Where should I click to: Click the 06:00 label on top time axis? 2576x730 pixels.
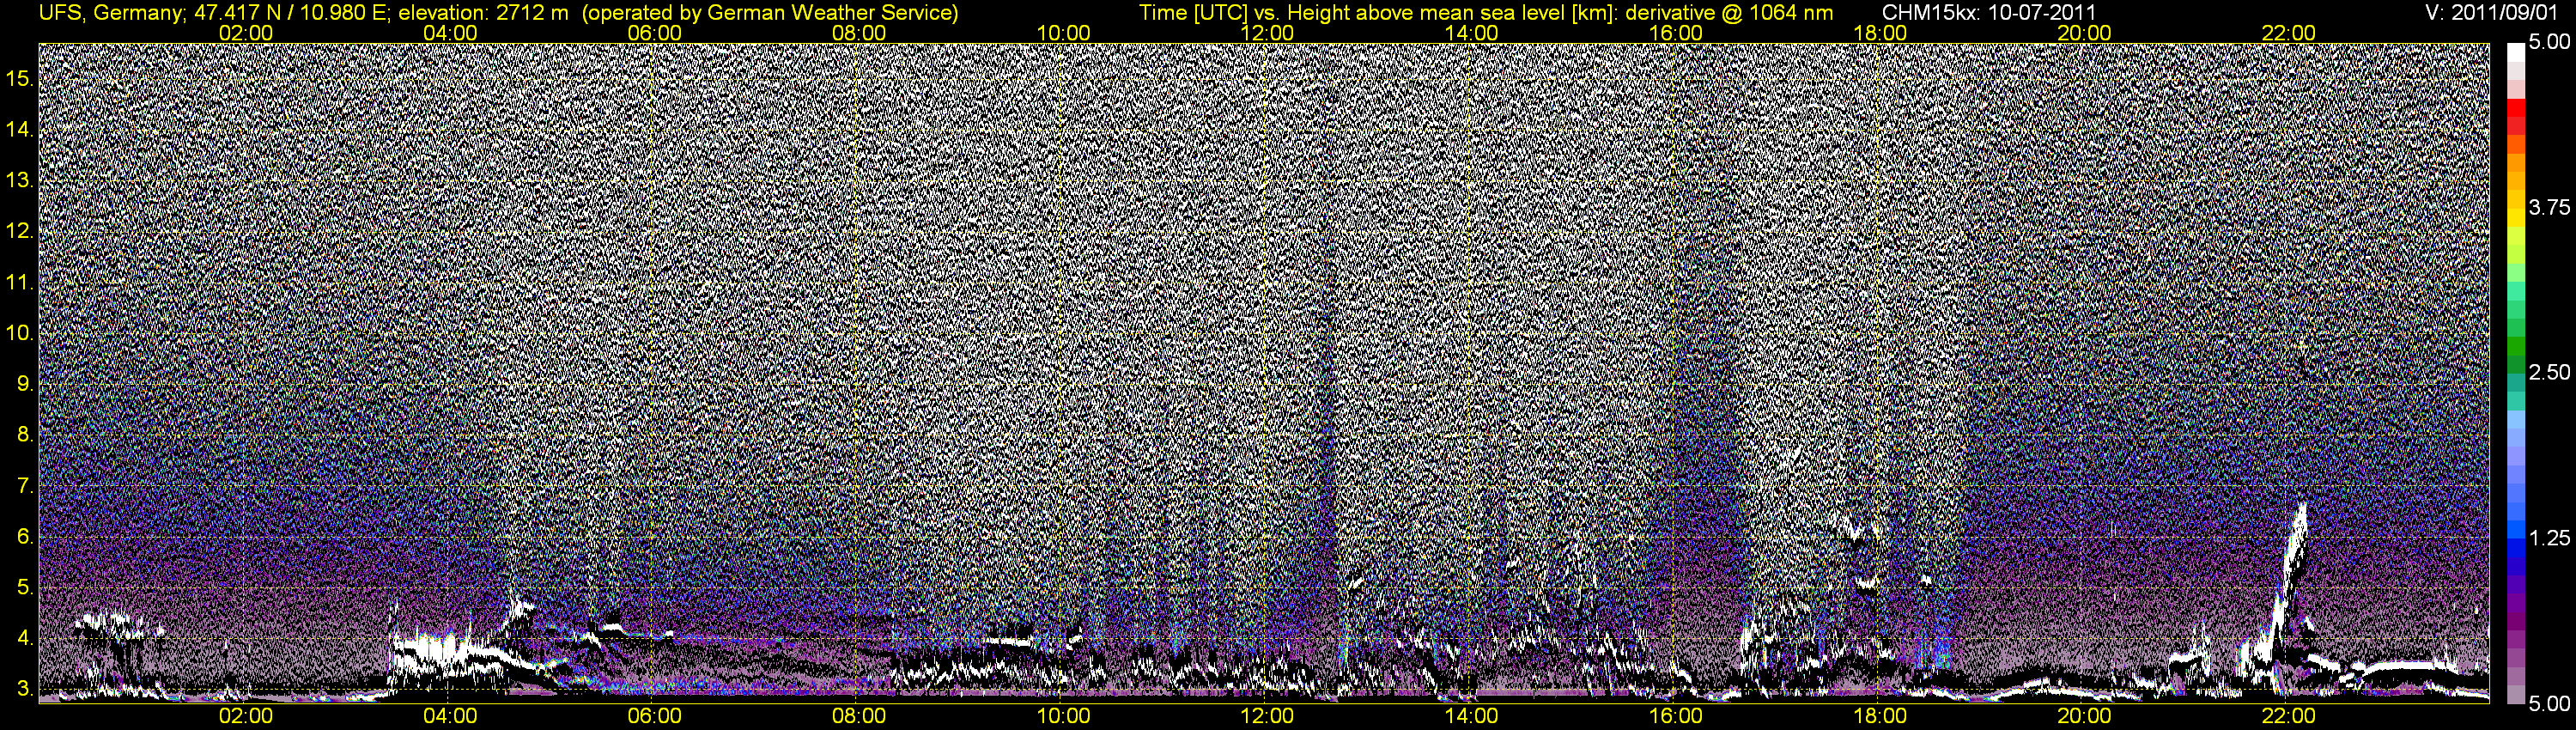point(655,33)
